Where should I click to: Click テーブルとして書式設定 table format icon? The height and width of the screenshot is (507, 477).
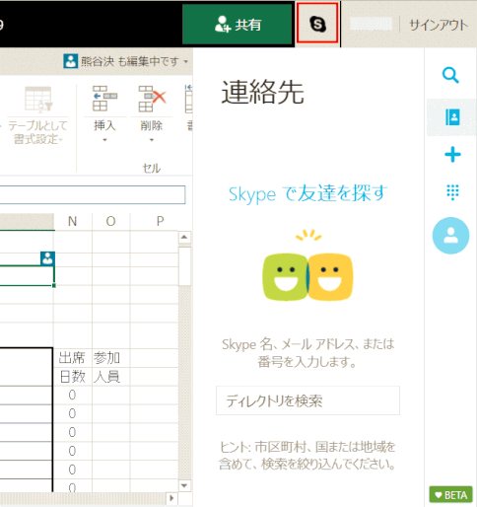[38, 99]
